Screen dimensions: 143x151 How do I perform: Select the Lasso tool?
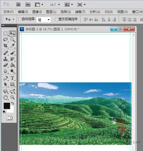pos(6,40)
